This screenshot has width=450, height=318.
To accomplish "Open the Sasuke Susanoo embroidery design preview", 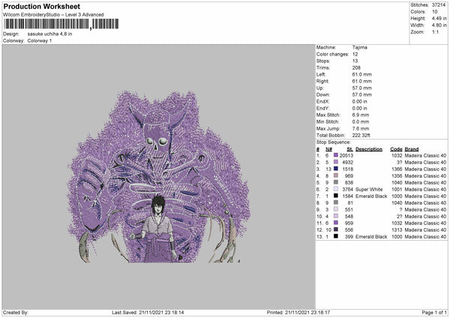I will tap(159, 176).
